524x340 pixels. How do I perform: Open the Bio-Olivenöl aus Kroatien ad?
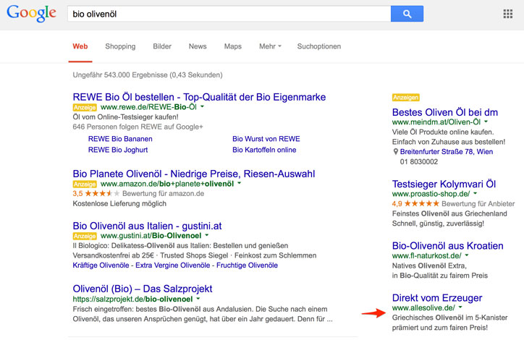[x=448, y=245]
